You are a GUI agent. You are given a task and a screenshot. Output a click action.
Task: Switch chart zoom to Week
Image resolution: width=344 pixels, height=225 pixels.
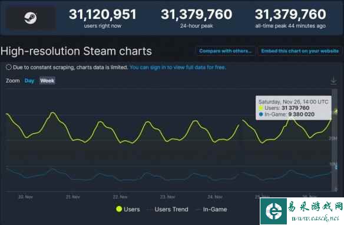[47, 80]
